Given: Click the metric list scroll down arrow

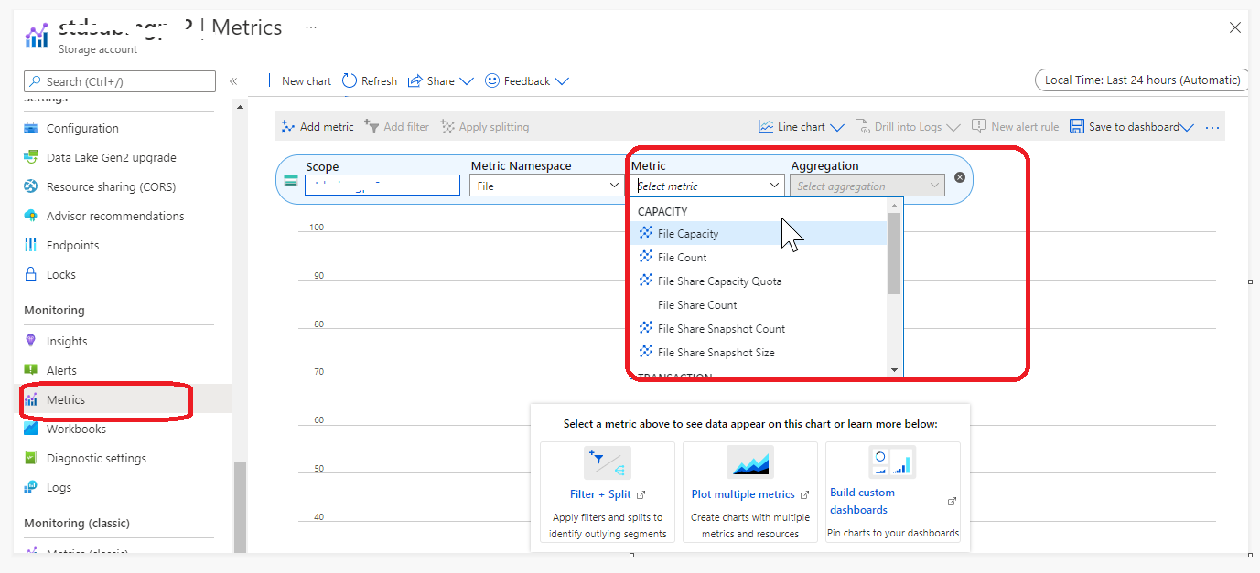Looking at the screenshot, I should (x=895, y=370).
